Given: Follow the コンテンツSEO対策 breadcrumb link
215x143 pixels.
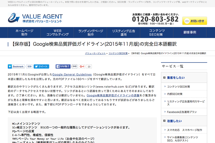Looking at the screenshot, I should (118, 53).
